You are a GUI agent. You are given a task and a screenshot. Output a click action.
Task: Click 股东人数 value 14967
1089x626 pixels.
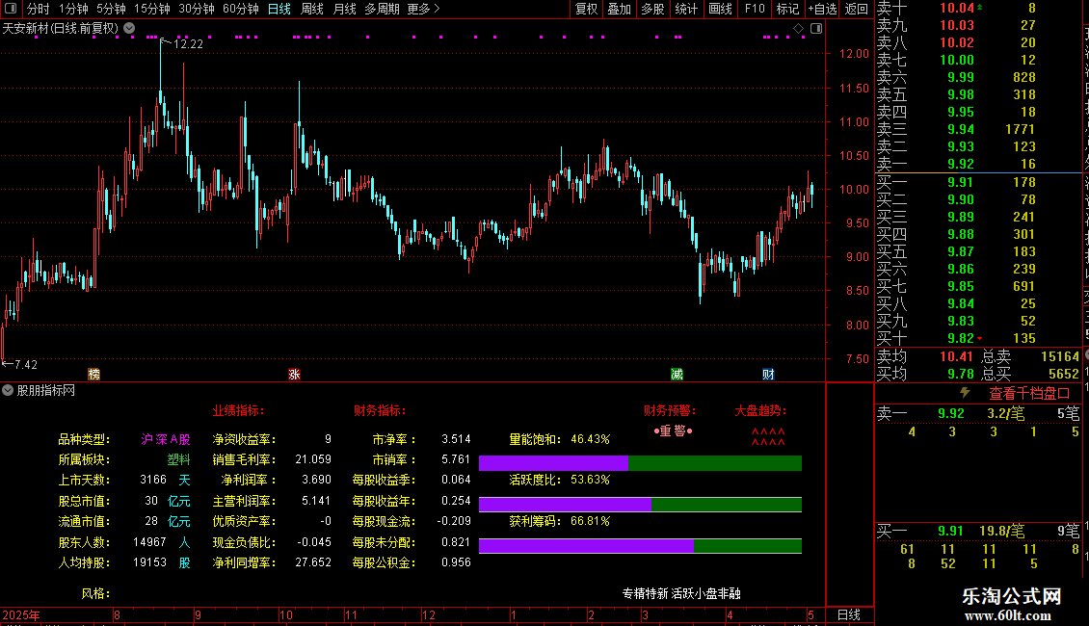click(149, 543)
